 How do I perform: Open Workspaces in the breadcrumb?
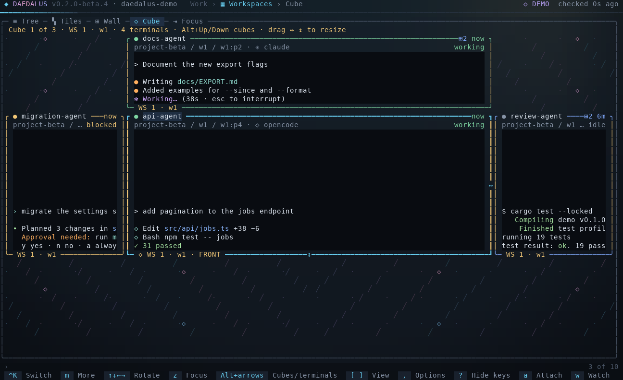pyautogui.click(x=247, y=4)
